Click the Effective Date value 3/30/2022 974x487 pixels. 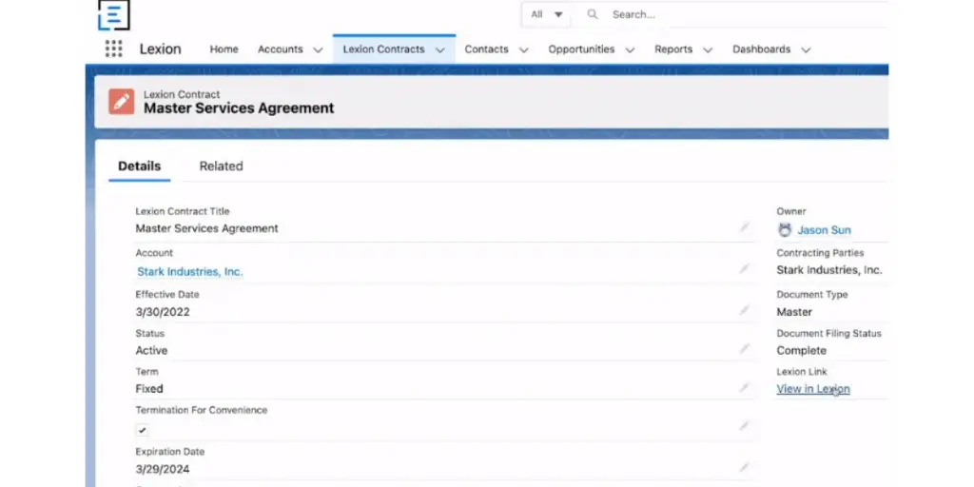[x=163, y=312]
